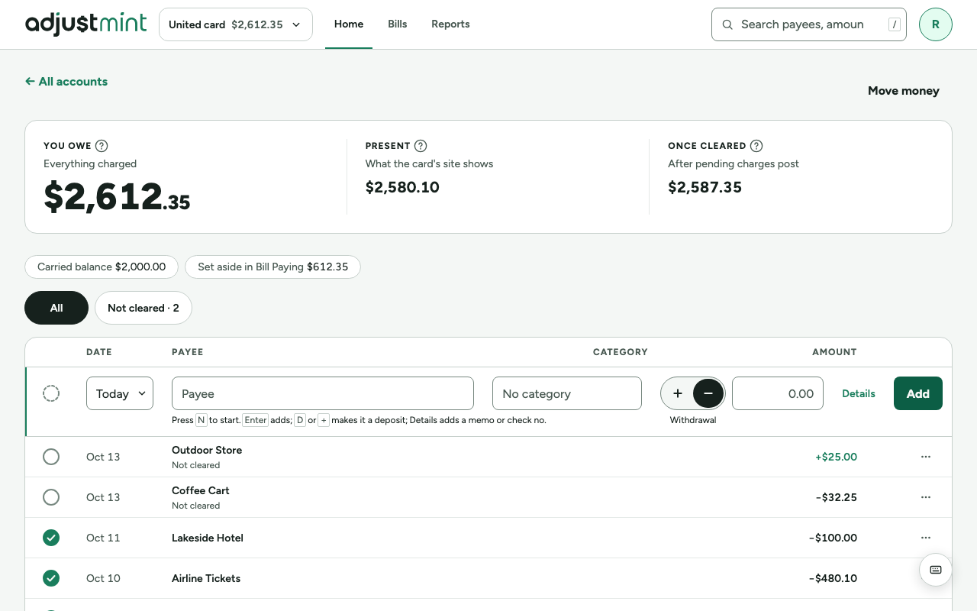The image size is (977, 611).
Task: Open the keyboard shortcuts floating button
Action: tap(936, 570)
